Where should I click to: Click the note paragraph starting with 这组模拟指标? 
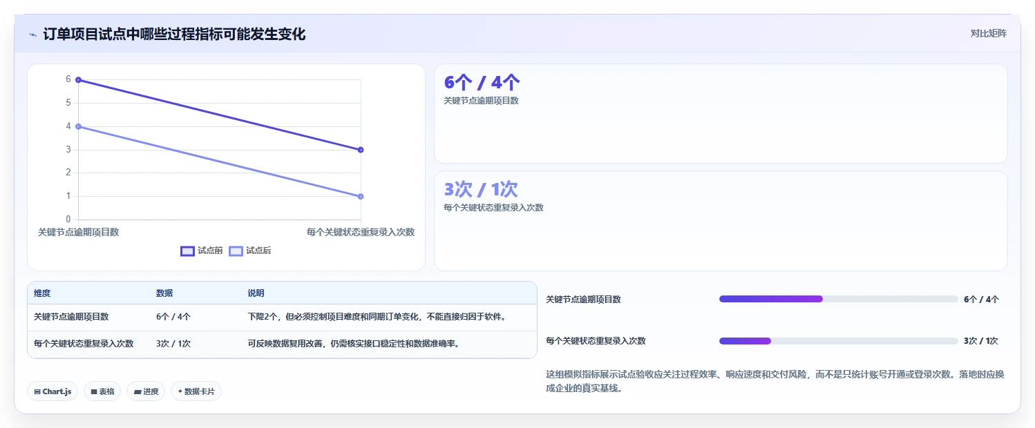click(x=775, y=381)
